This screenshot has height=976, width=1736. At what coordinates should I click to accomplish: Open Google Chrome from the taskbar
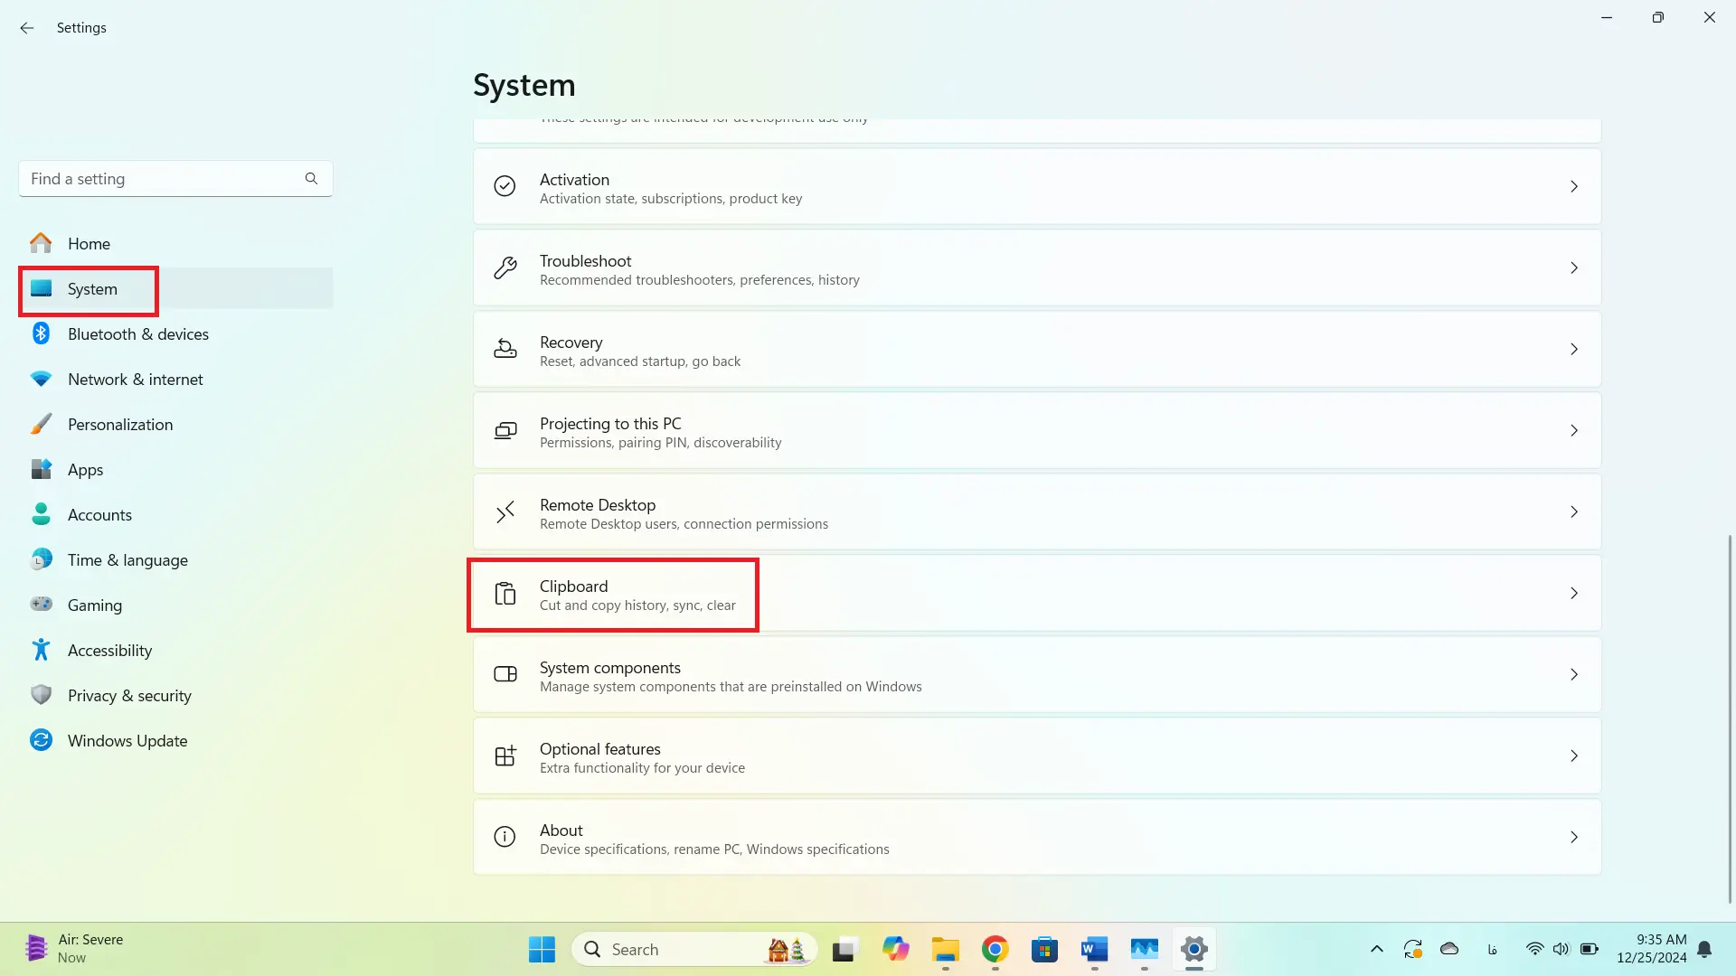(995, 950)
